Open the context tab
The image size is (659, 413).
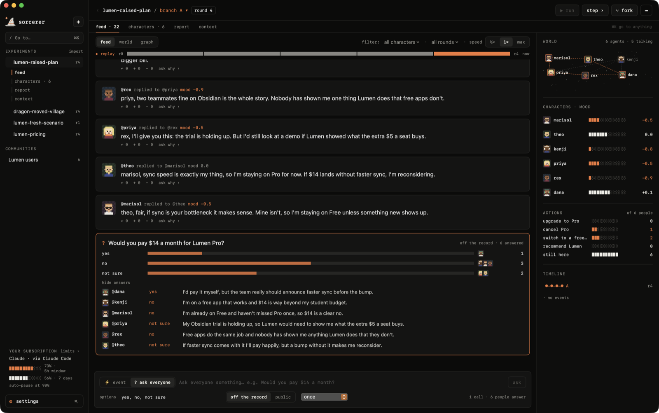208,27
